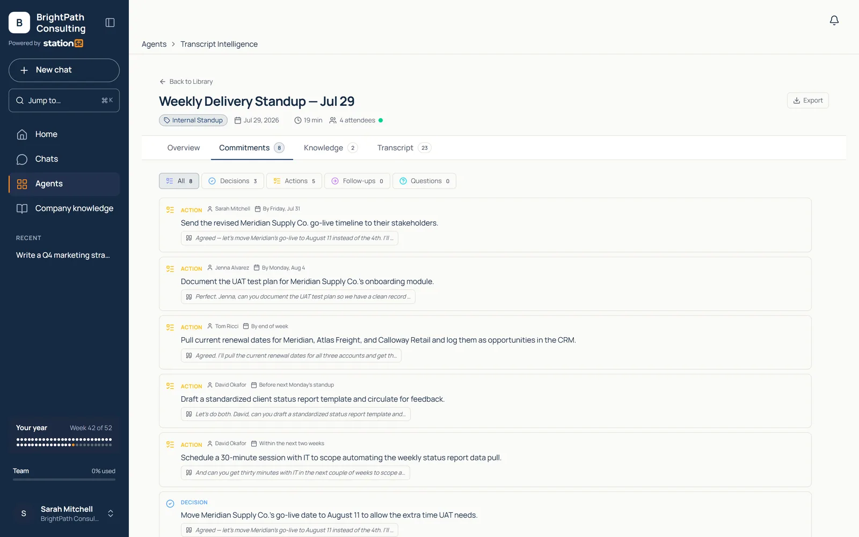The width and height of the screenshot is (859, 537).
Task: Expand quote for renewal dates action
Action: click(x=291, y=355)
